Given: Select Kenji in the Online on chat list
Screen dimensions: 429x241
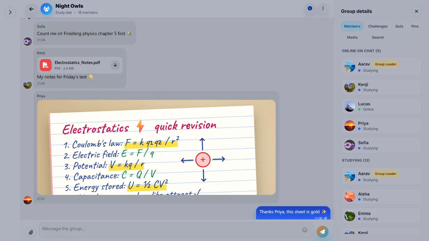Looking at the screenshot, I should [x=381, y=87].
